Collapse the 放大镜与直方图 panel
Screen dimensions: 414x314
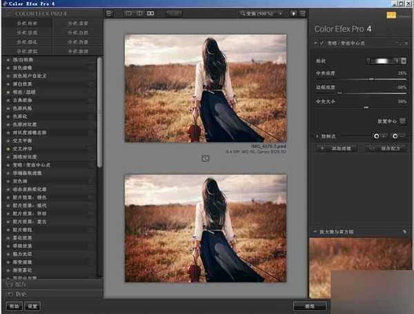(x=316, y=232)
